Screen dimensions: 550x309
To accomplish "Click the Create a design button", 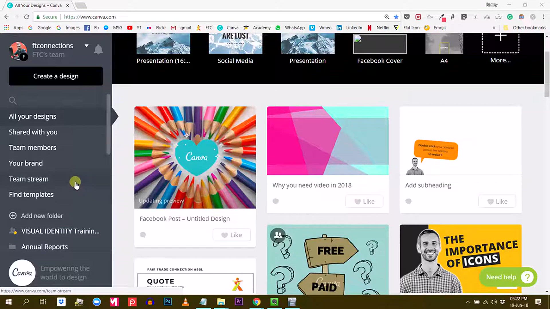I will tap(56, 76).
